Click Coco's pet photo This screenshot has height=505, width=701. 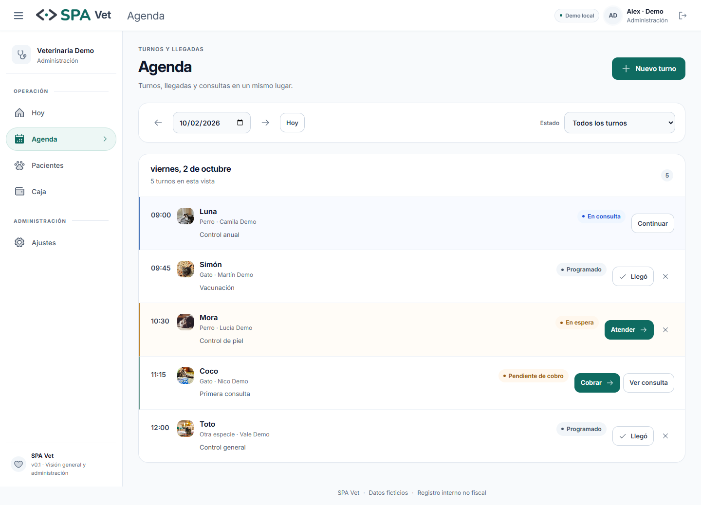pyautogui.click(x=185, y=376)
